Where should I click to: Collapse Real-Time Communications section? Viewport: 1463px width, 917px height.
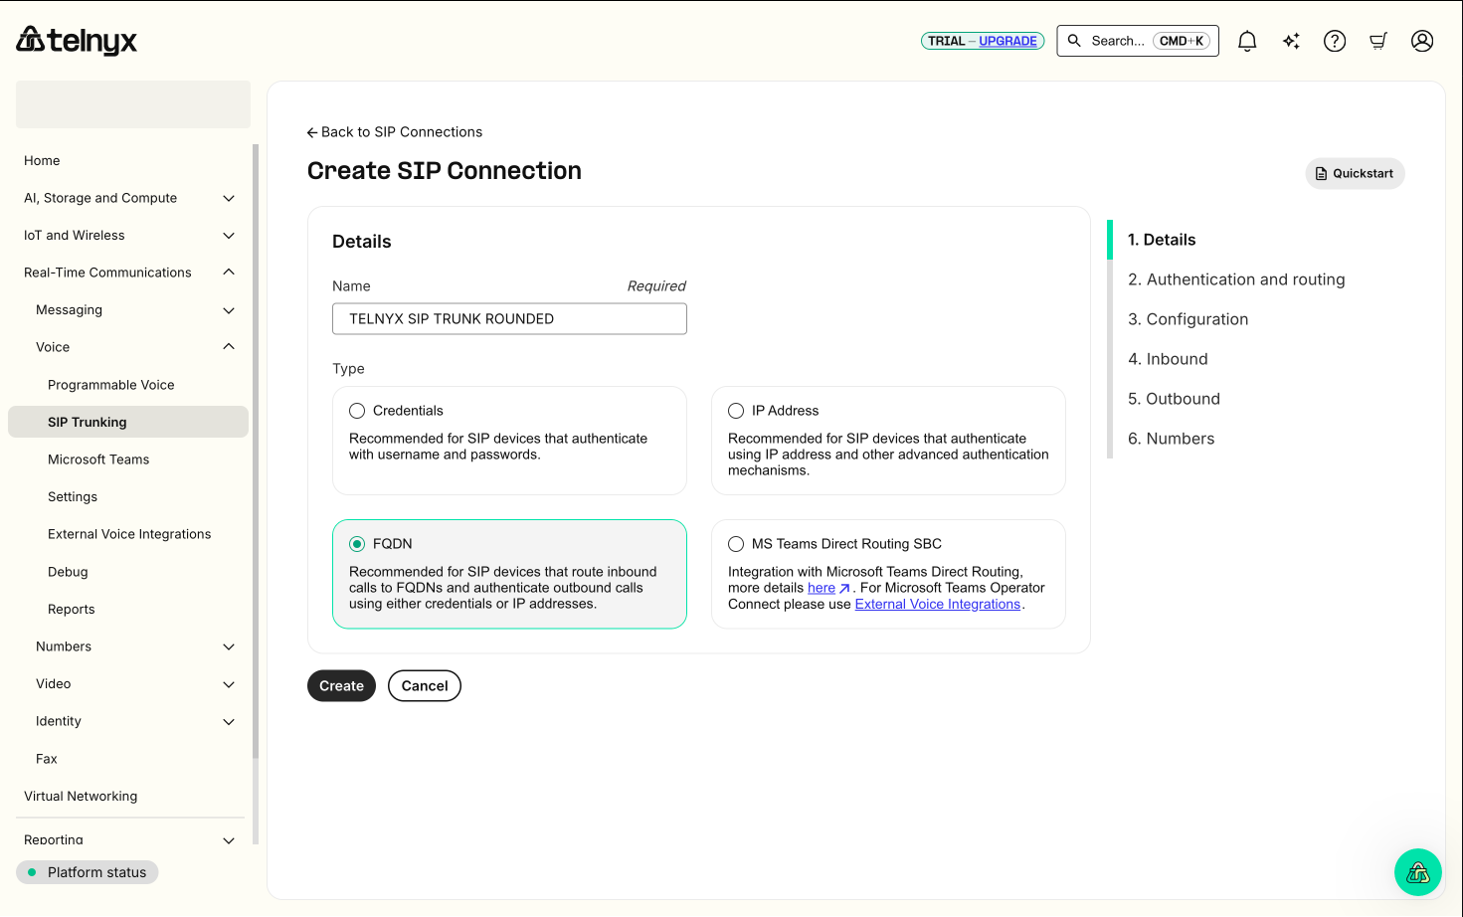coord(229,273)
